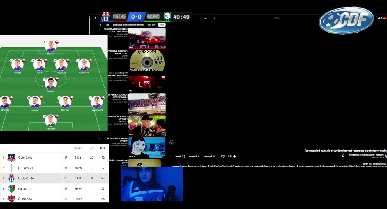Click Colo Colo's 42 points value
The height and width of the screenshot is (209, 387).
tap(103, 158)
